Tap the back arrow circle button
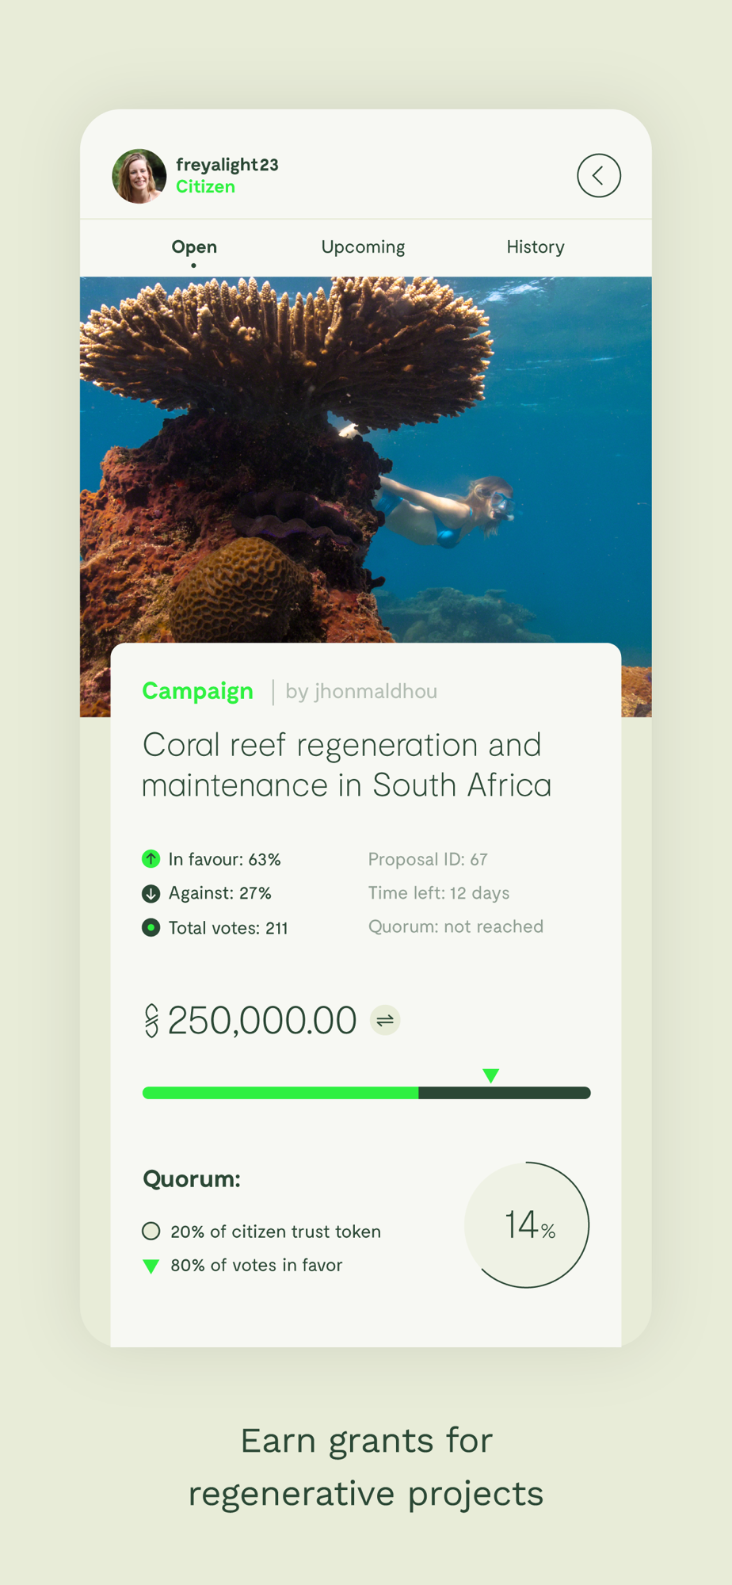This screenshot has width=732, height=1585. (598, 175)
